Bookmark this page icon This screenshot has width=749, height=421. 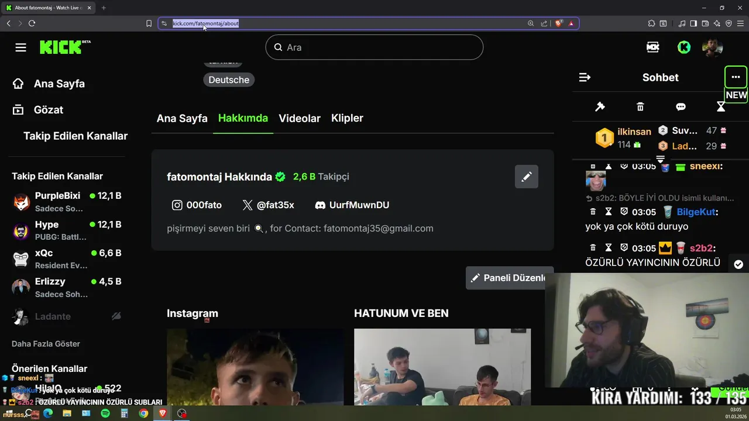[x=149, y=23]
